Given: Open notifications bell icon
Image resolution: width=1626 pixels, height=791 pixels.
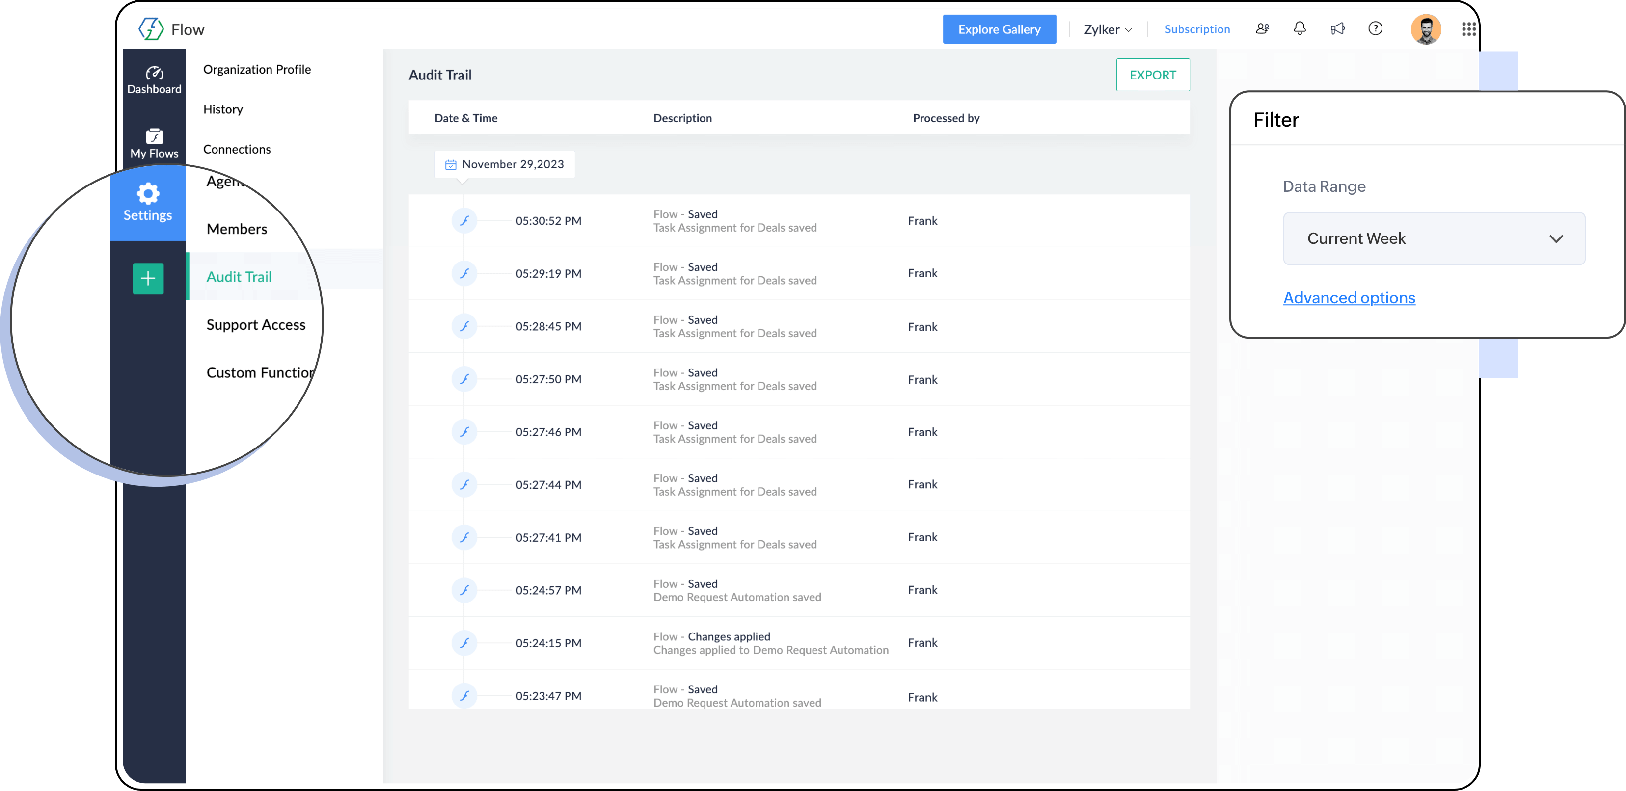Looking at the screenshot, I should [x=1299, y=29].
